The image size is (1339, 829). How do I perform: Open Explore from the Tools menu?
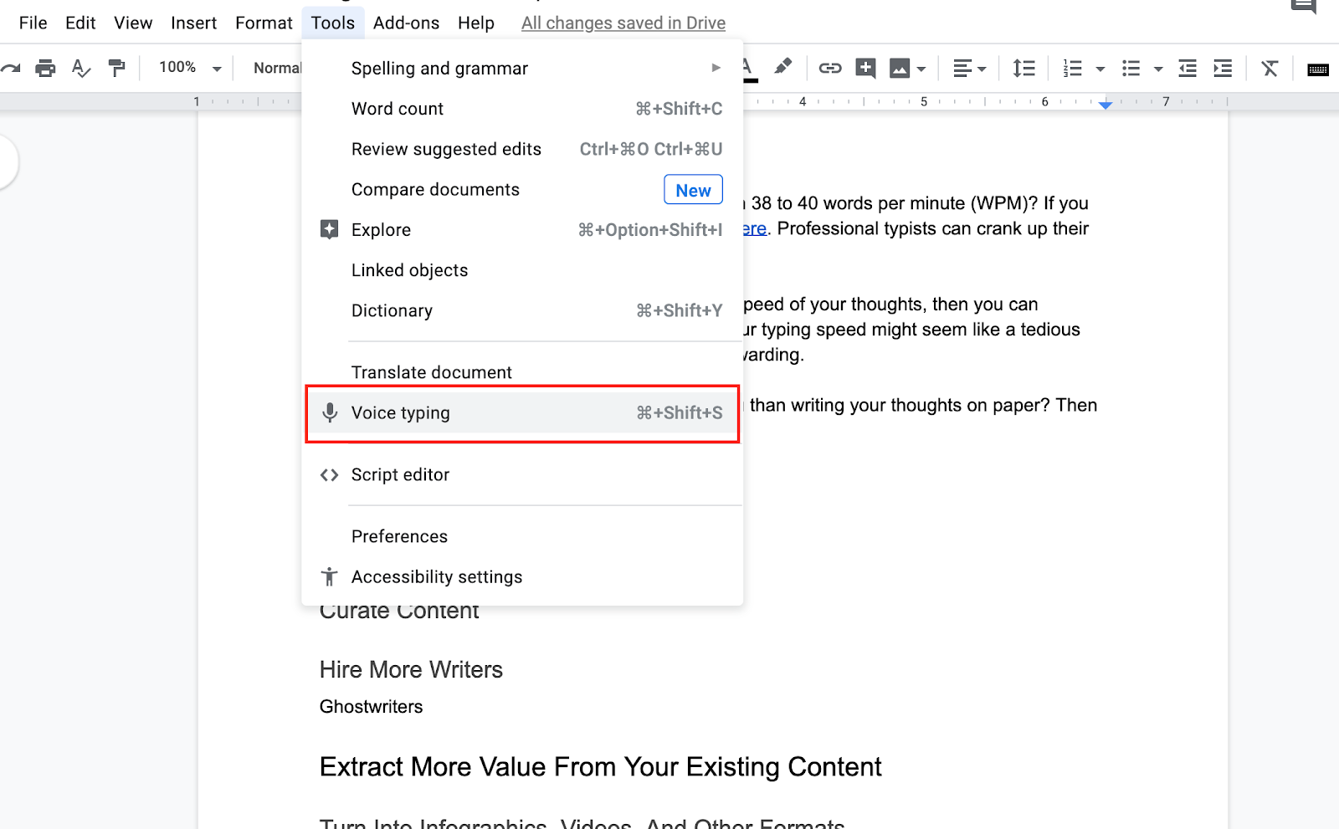coord(522,230)
